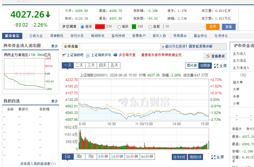Click the 多空每天查 monitor icon
Image resolution: width=254 pixels, height=167 pixels.
[115, 55]
